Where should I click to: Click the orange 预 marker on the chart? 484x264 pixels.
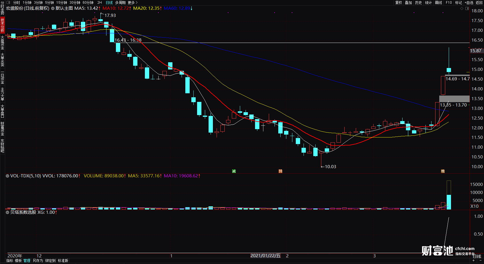[280, 171]
